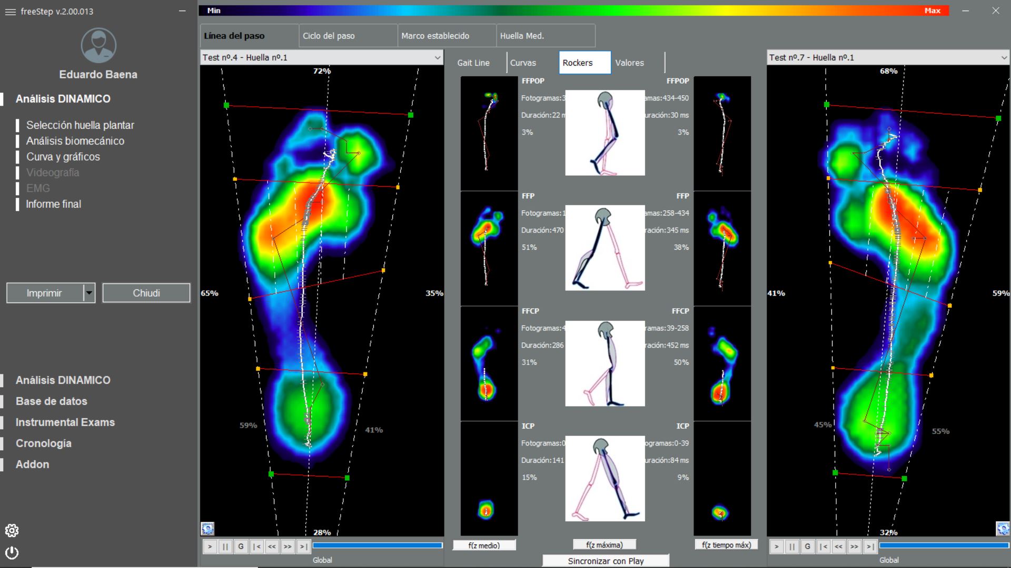The image size is (1011, 568).
Task: Open Informe final in the sidebar
Action: pyautogui.click(x=54, y=204)
